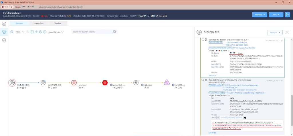Image resolution: width=293 pixels, height=136 pixels.
Task: Click the gear icon beside OUTLOOK.EXE title
Action: [199, 32]
